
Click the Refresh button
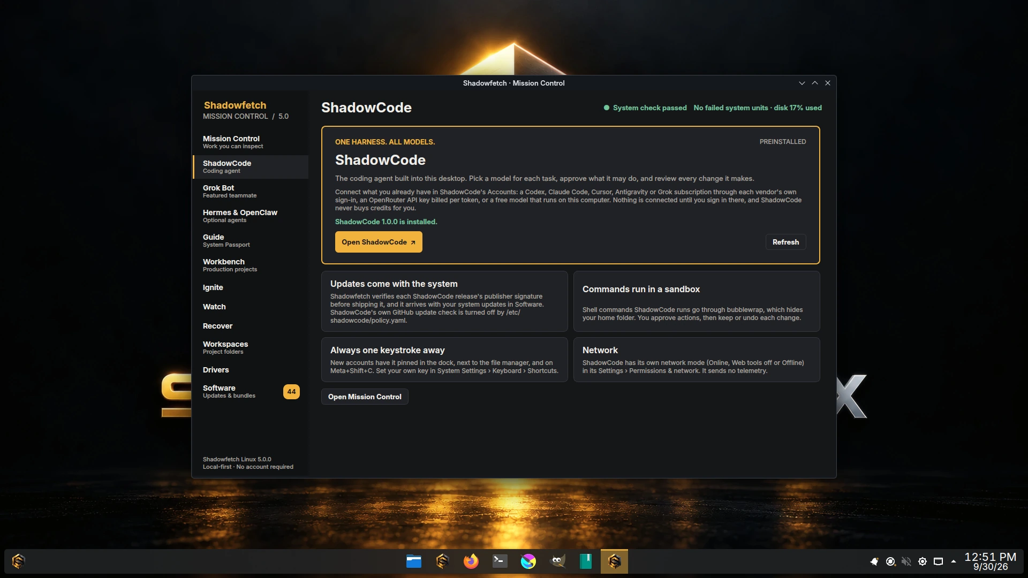785,242
